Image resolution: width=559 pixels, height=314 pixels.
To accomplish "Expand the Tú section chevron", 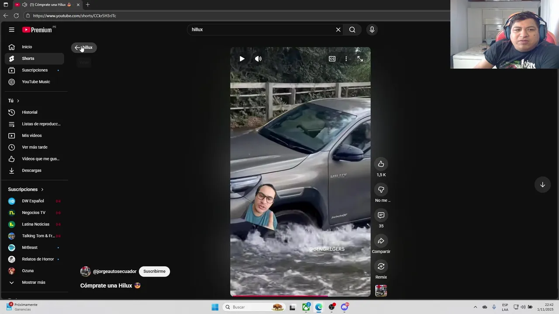I will 18,101.
